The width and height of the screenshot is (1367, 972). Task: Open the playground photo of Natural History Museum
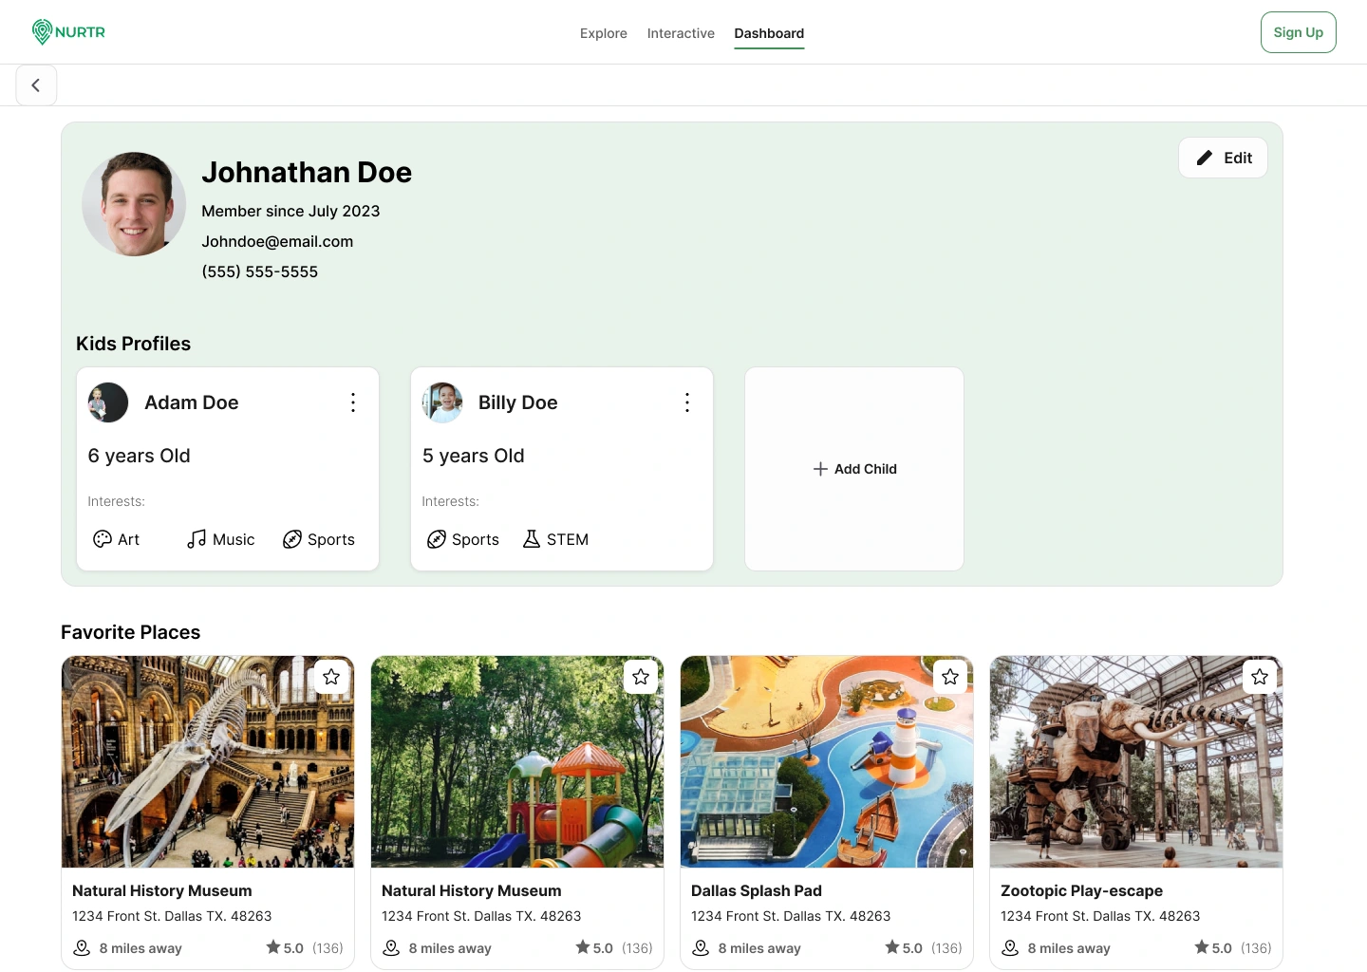516,761
